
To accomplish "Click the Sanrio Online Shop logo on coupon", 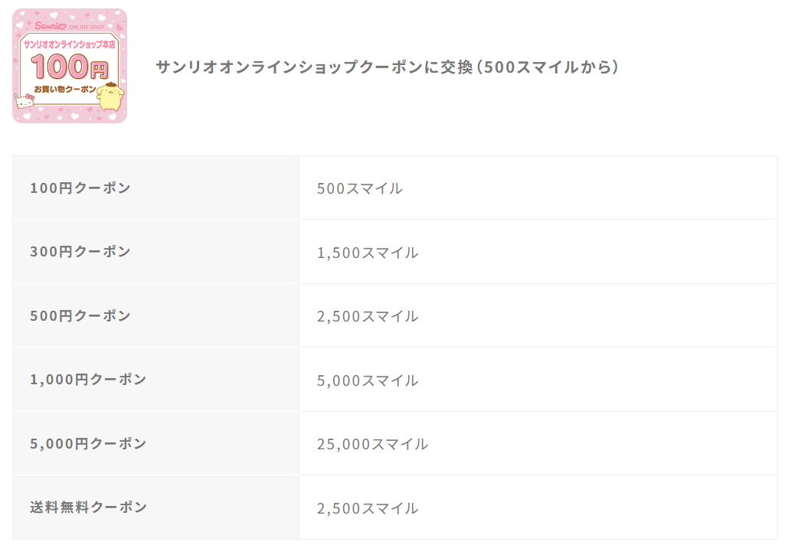I will coord(70,26).
